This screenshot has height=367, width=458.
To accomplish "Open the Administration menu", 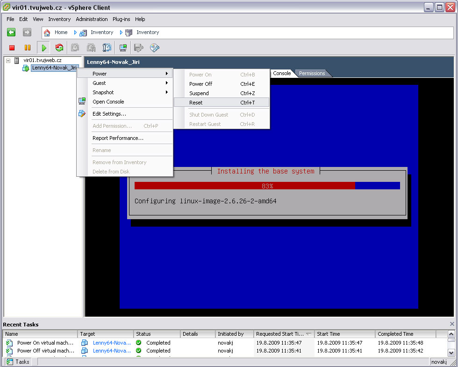I will click(92, 19).
